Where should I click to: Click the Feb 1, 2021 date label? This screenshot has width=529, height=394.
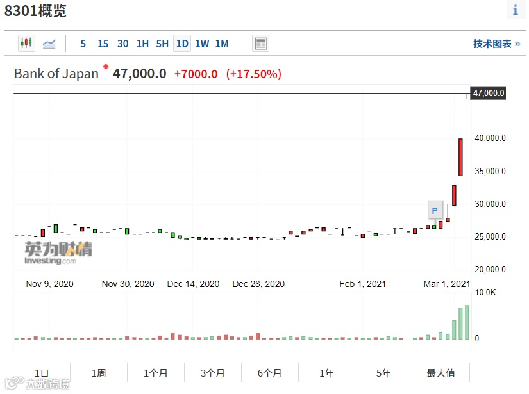coord(363,284)
